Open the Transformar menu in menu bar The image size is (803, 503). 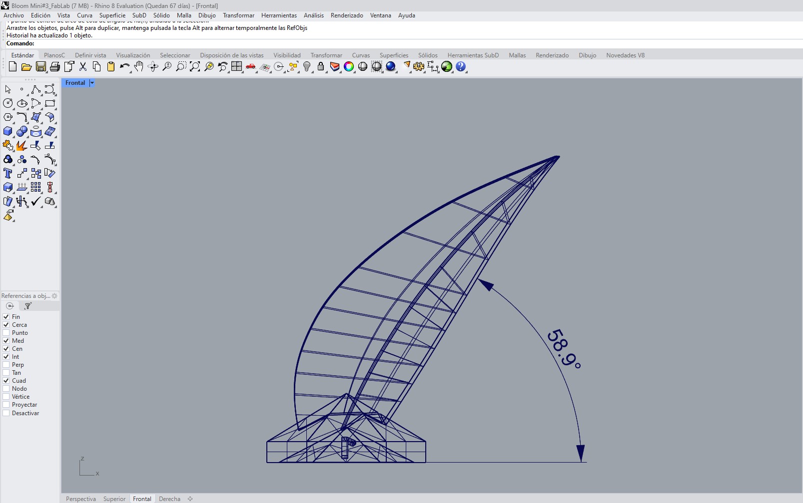pyautogui.click(x=238, y=15)
